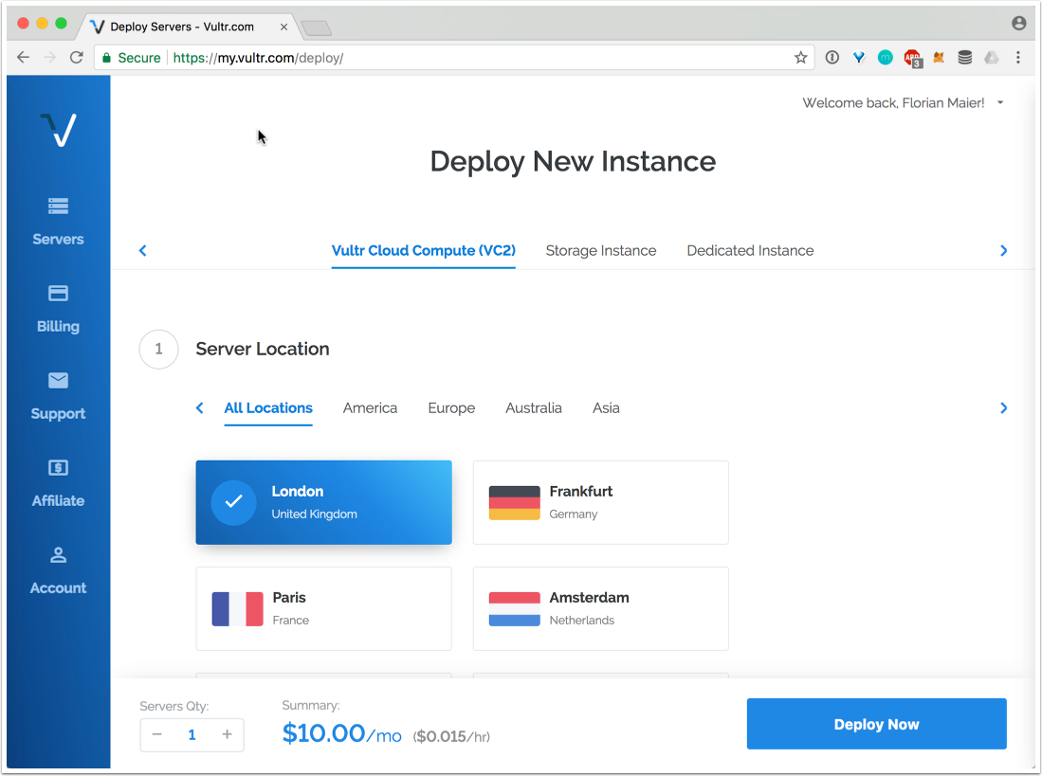Filter locations by Australia

(x=534, y=408)
